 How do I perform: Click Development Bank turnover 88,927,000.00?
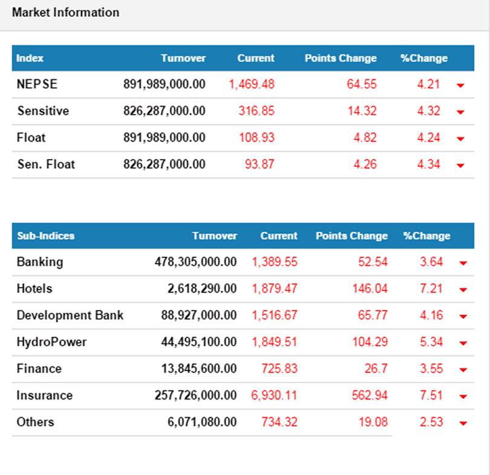pos(199,315)
